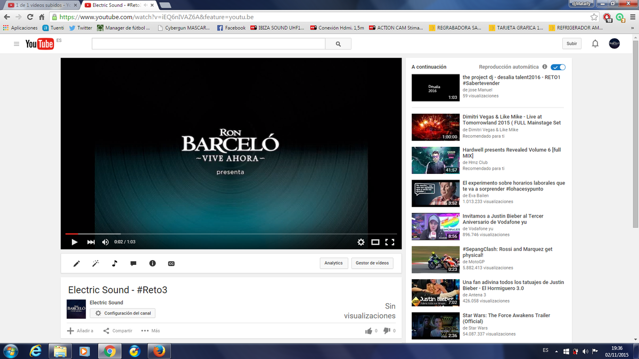Open the Chrome menu button
Image resolution: width=639 pixels, height=359 pixels.
pyautogui.click(x=632, y=17)
